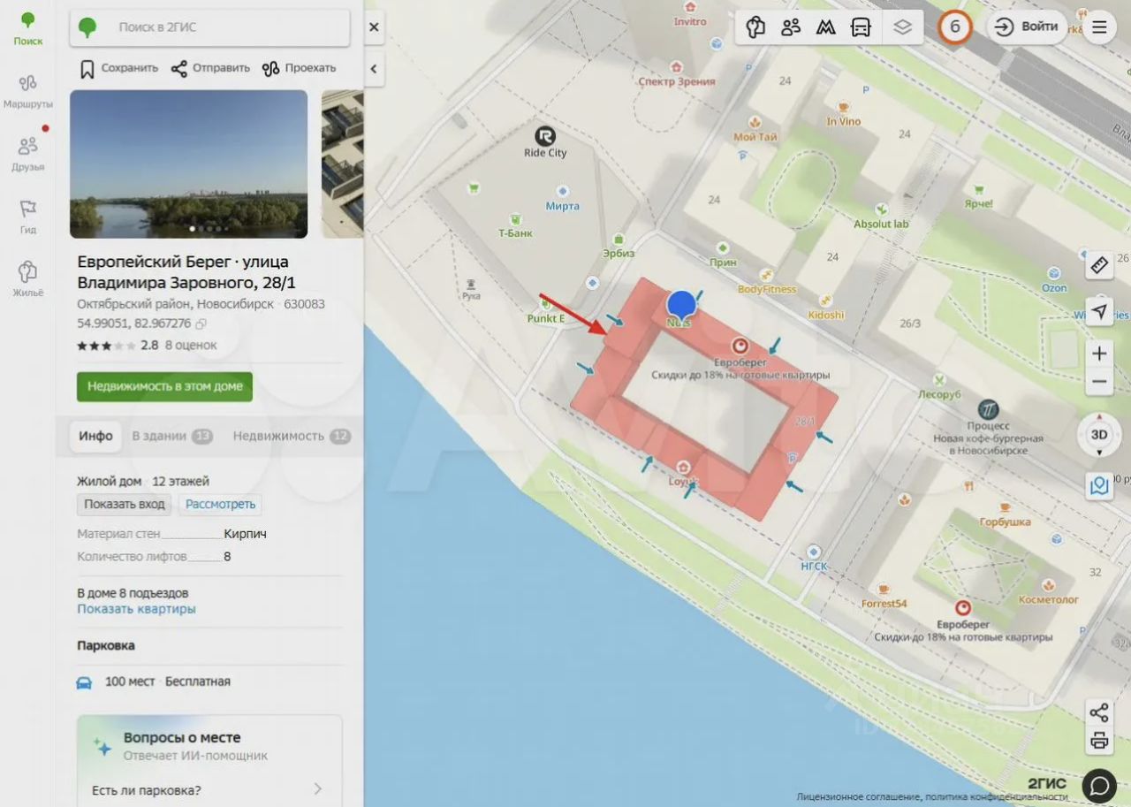Click the share map icon

pyautogui.click(x=1099, y=712)
